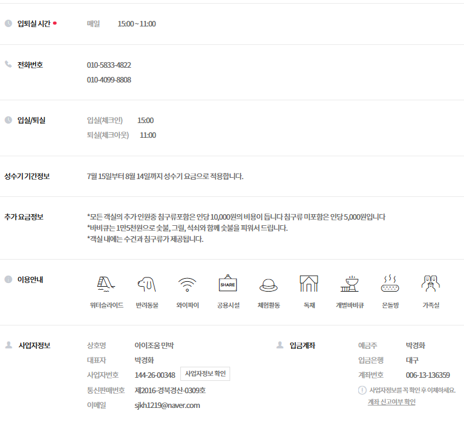
Task: Click the phone icon beside 전화번호
Action: [x=9, y=65]
